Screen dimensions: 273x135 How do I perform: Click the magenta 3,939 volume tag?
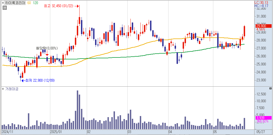264,118
